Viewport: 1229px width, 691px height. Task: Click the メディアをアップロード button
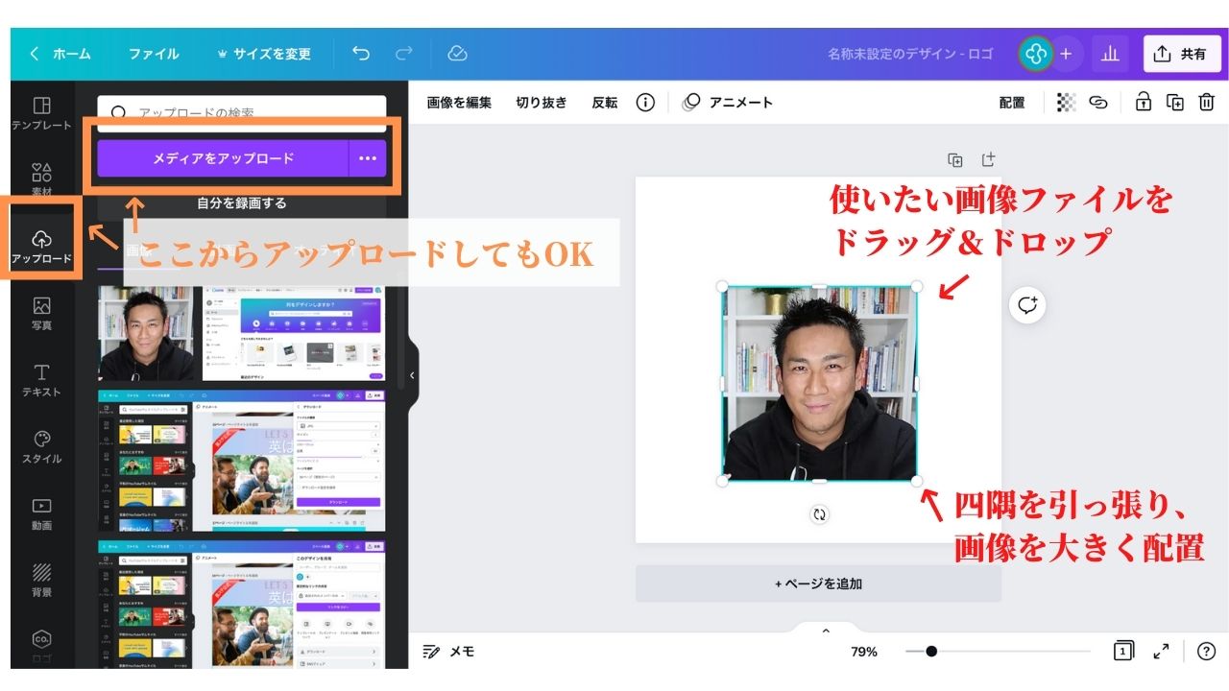(223, 158)
